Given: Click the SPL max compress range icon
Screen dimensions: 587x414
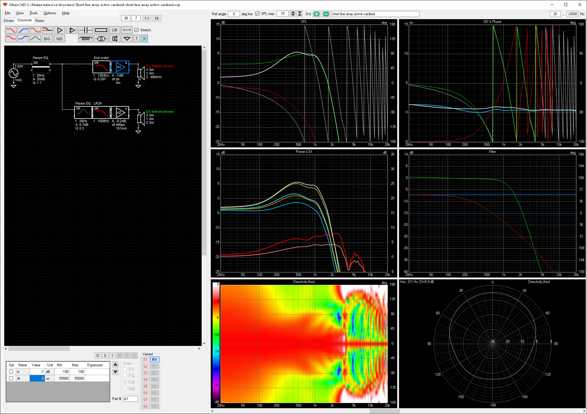Looking at the screenshot, I should coord(300,14).
